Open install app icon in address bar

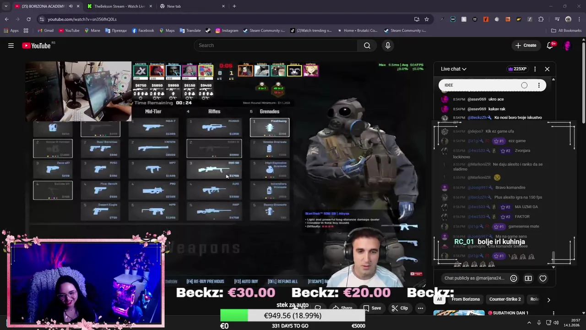click(417, 19)
